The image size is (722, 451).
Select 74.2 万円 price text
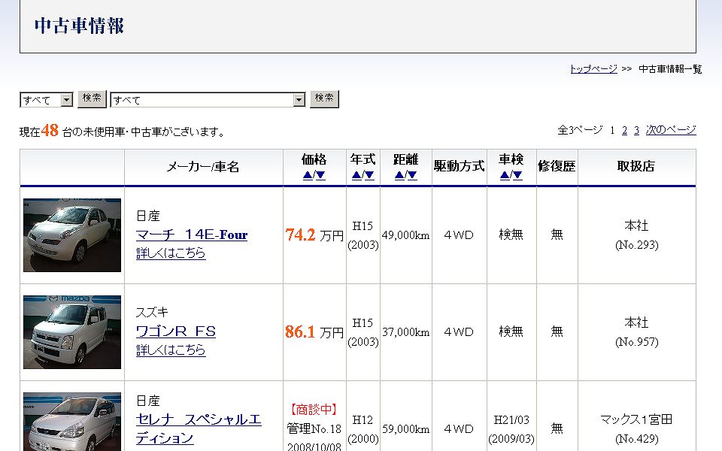pos(314,235)
